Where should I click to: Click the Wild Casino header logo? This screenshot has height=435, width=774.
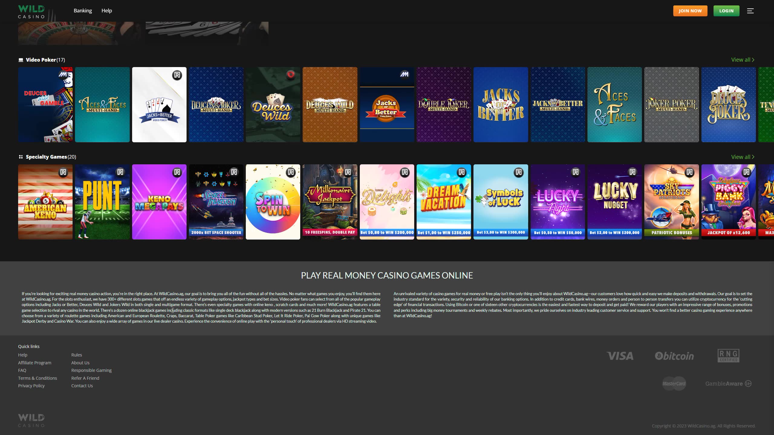coord(31,12)
